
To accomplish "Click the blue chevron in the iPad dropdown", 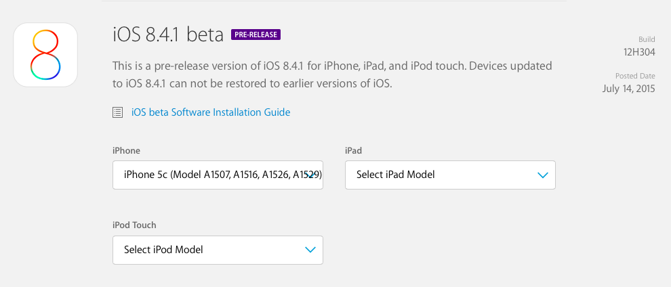I will [542, 175].
